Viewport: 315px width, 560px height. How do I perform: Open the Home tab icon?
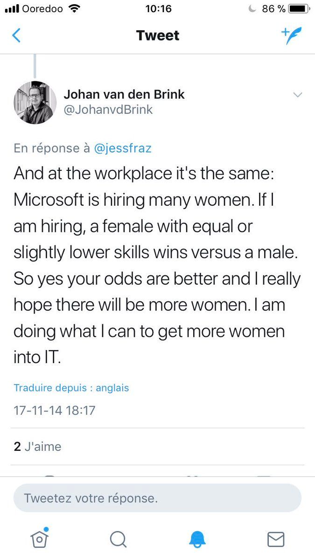40,539
